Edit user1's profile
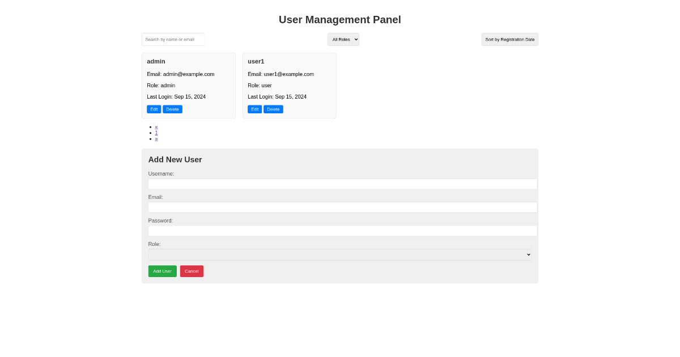 (x=254, y=109)
